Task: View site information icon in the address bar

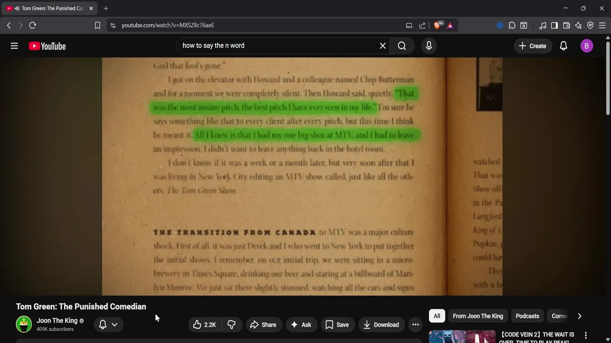Action: pyautogui.click(x=113, y=25)
